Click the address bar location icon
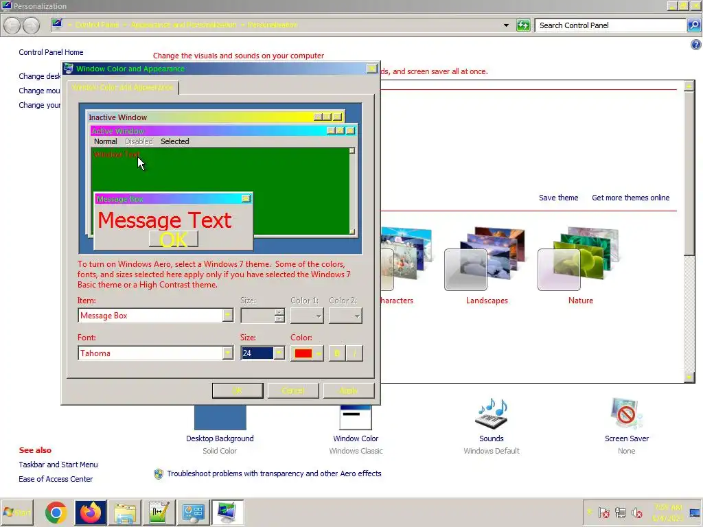This screenshot has width=703, height=527. pos(57,25)
